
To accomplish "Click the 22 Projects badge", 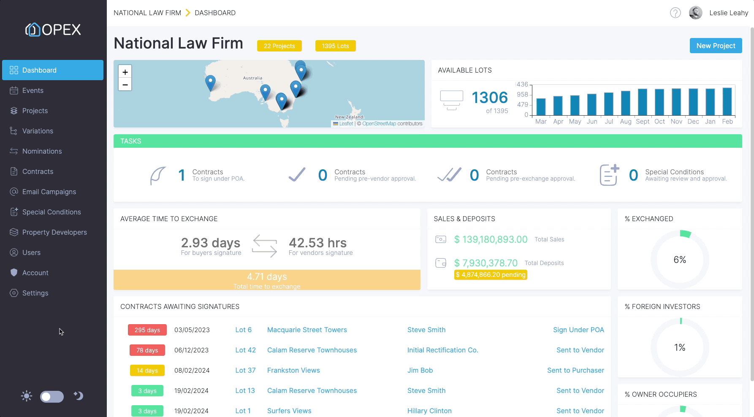I will [279, 46].
